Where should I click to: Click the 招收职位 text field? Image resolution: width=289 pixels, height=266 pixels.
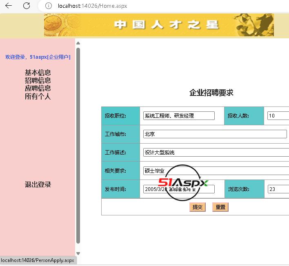pos(178,116)
